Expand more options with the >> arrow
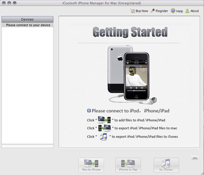The image size is (204, 175). click(x=195, y=158)
